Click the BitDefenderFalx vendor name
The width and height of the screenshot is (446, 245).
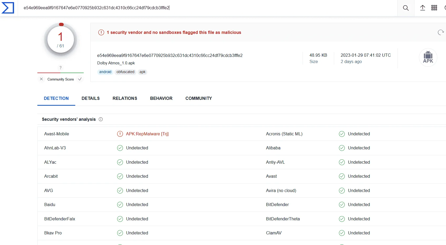pos(60,219)
